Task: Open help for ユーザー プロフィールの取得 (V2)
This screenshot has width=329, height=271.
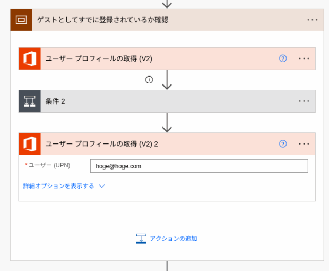Action: tap(283, 58)
